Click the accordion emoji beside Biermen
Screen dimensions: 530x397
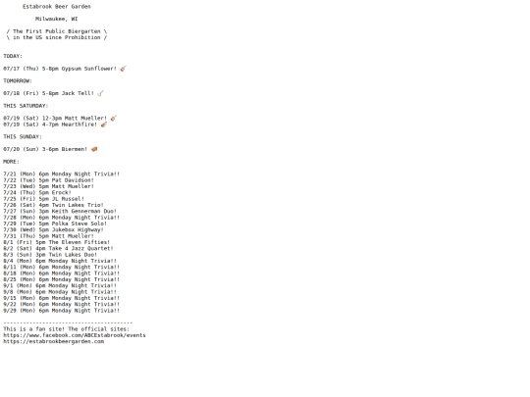tap(94, 149)
